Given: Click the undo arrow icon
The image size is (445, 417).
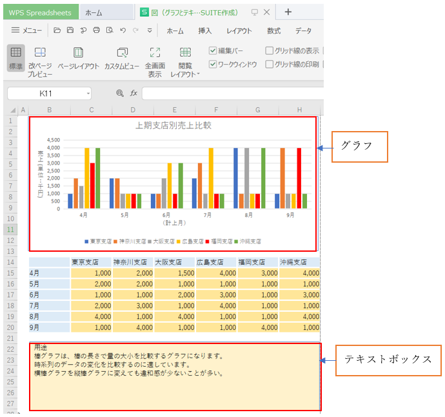Looking at the screenshot, I should click(x=123, y=30).
